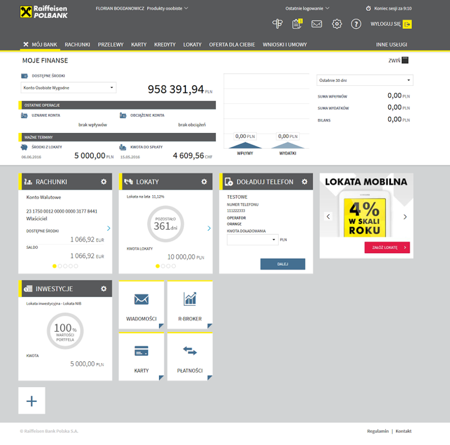Click the Dalej button

(282, 264)
